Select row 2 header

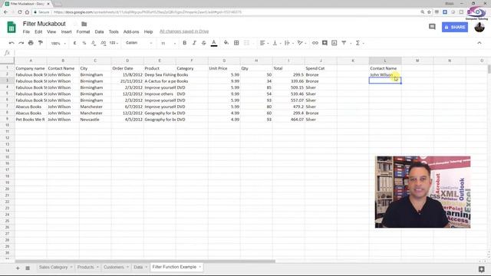tap(7, 74)
